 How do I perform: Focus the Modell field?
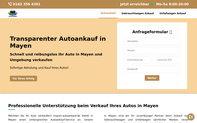(153, 51)
